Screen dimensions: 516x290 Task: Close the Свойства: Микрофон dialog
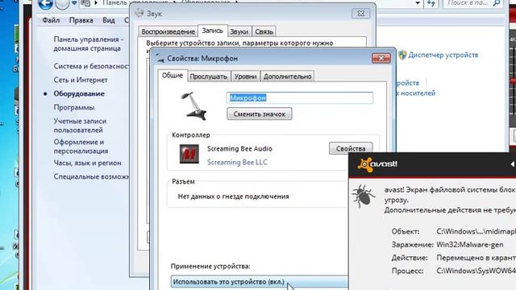point(381,58)
